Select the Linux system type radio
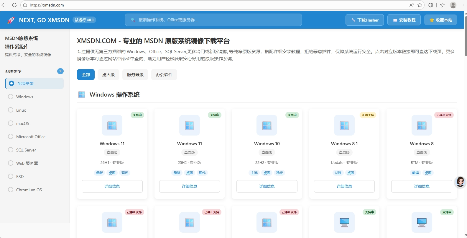 pyautogui.click(x=11, y=110)
